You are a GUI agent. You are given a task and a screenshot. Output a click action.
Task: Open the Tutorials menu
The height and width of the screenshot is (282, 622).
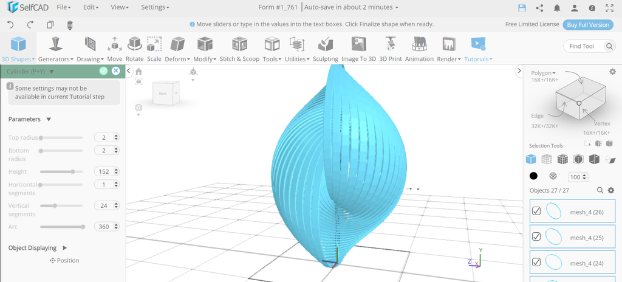[478, 50]
